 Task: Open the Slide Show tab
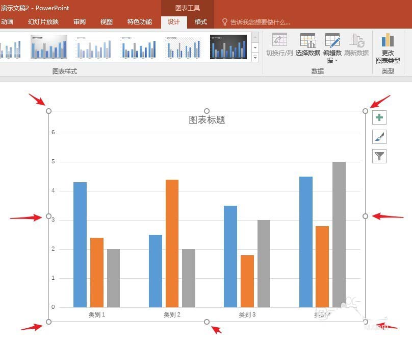[43, 22]
